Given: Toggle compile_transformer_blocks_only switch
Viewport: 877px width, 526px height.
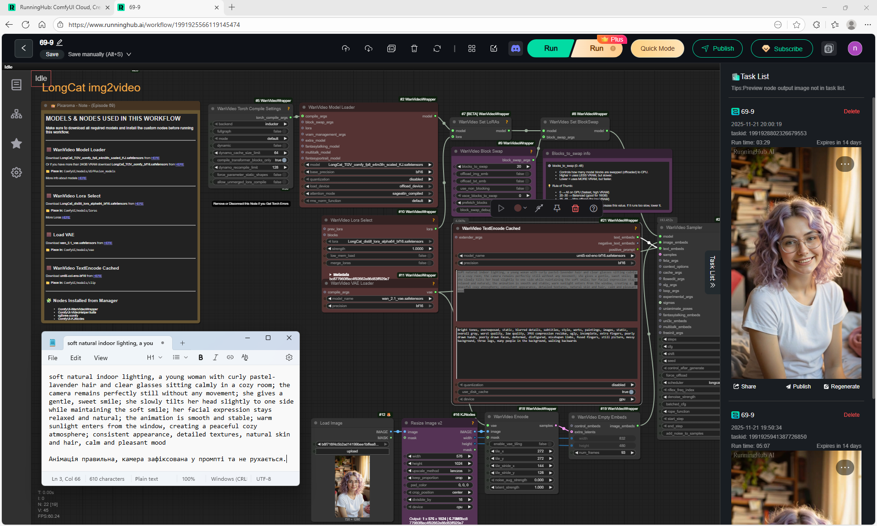Looking at the screenshot, I should tap(284, 160).
